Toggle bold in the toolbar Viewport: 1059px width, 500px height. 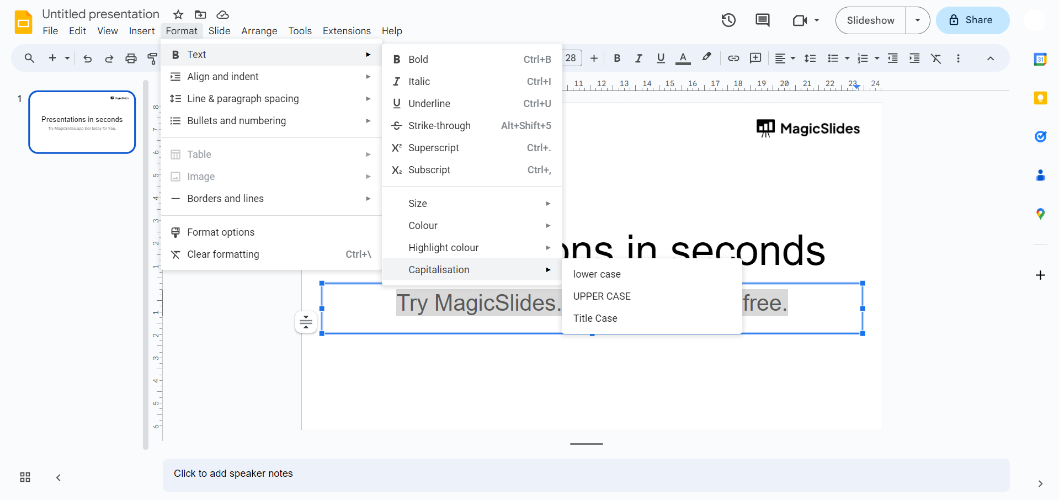point(617,58)
